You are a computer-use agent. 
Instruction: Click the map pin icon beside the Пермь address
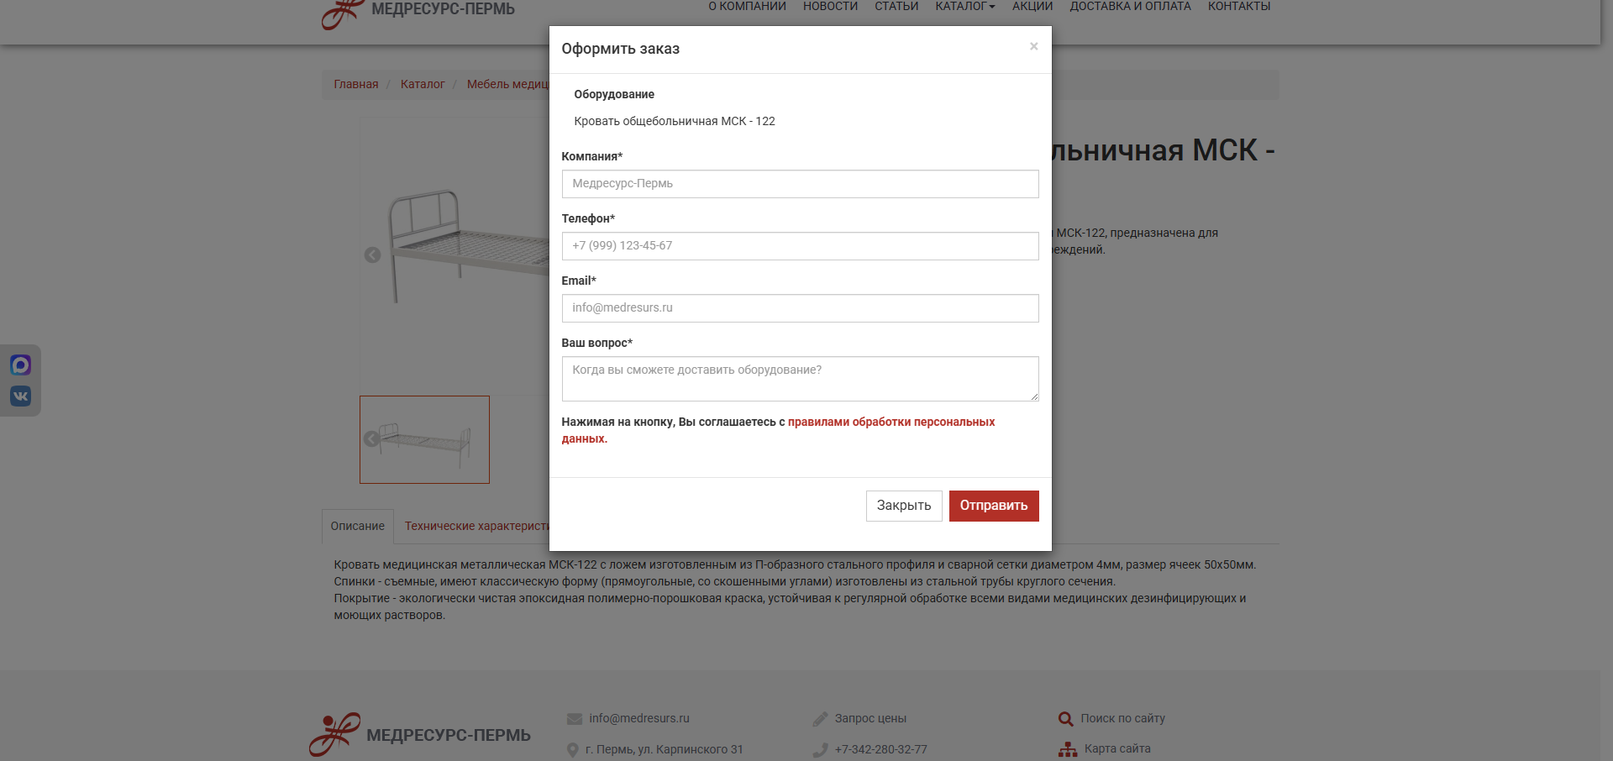(573, 750)
